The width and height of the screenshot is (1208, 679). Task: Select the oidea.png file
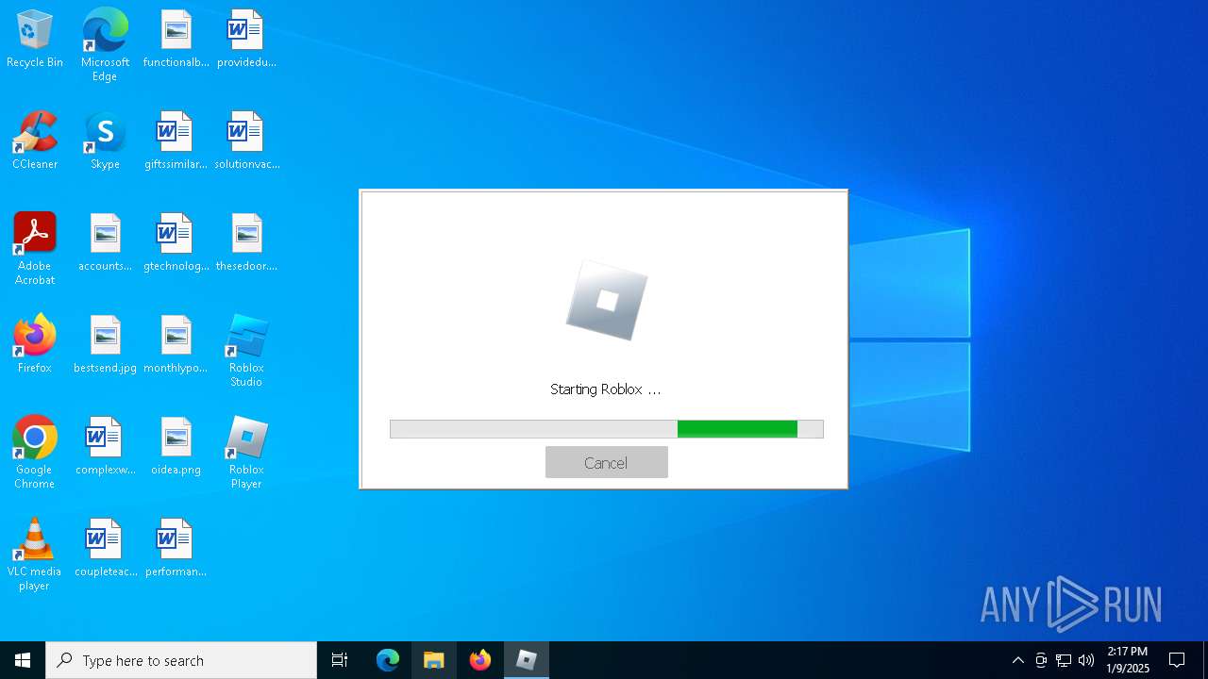tap(176, 447)
